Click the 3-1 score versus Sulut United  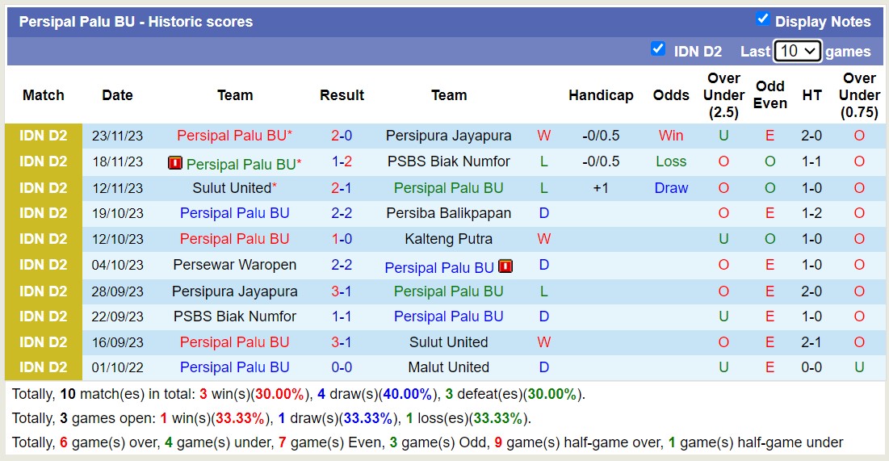pyautogui.click(x=342, y=342)
